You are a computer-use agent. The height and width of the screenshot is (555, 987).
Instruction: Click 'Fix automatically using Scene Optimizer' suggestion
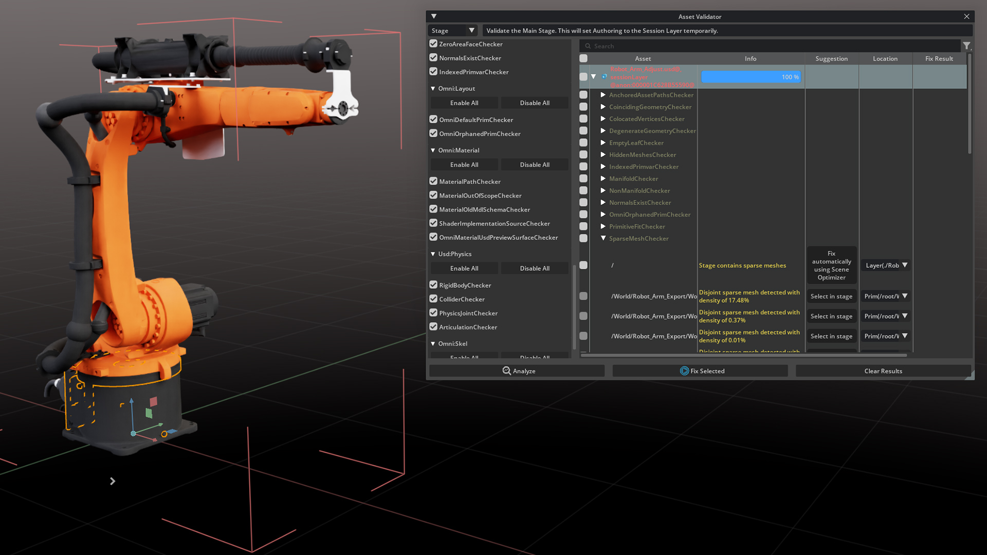tap(831, 265)
